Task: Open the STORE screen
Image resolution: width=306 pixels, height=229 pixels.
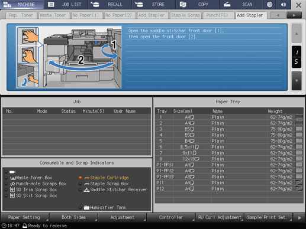Action: 153,4
